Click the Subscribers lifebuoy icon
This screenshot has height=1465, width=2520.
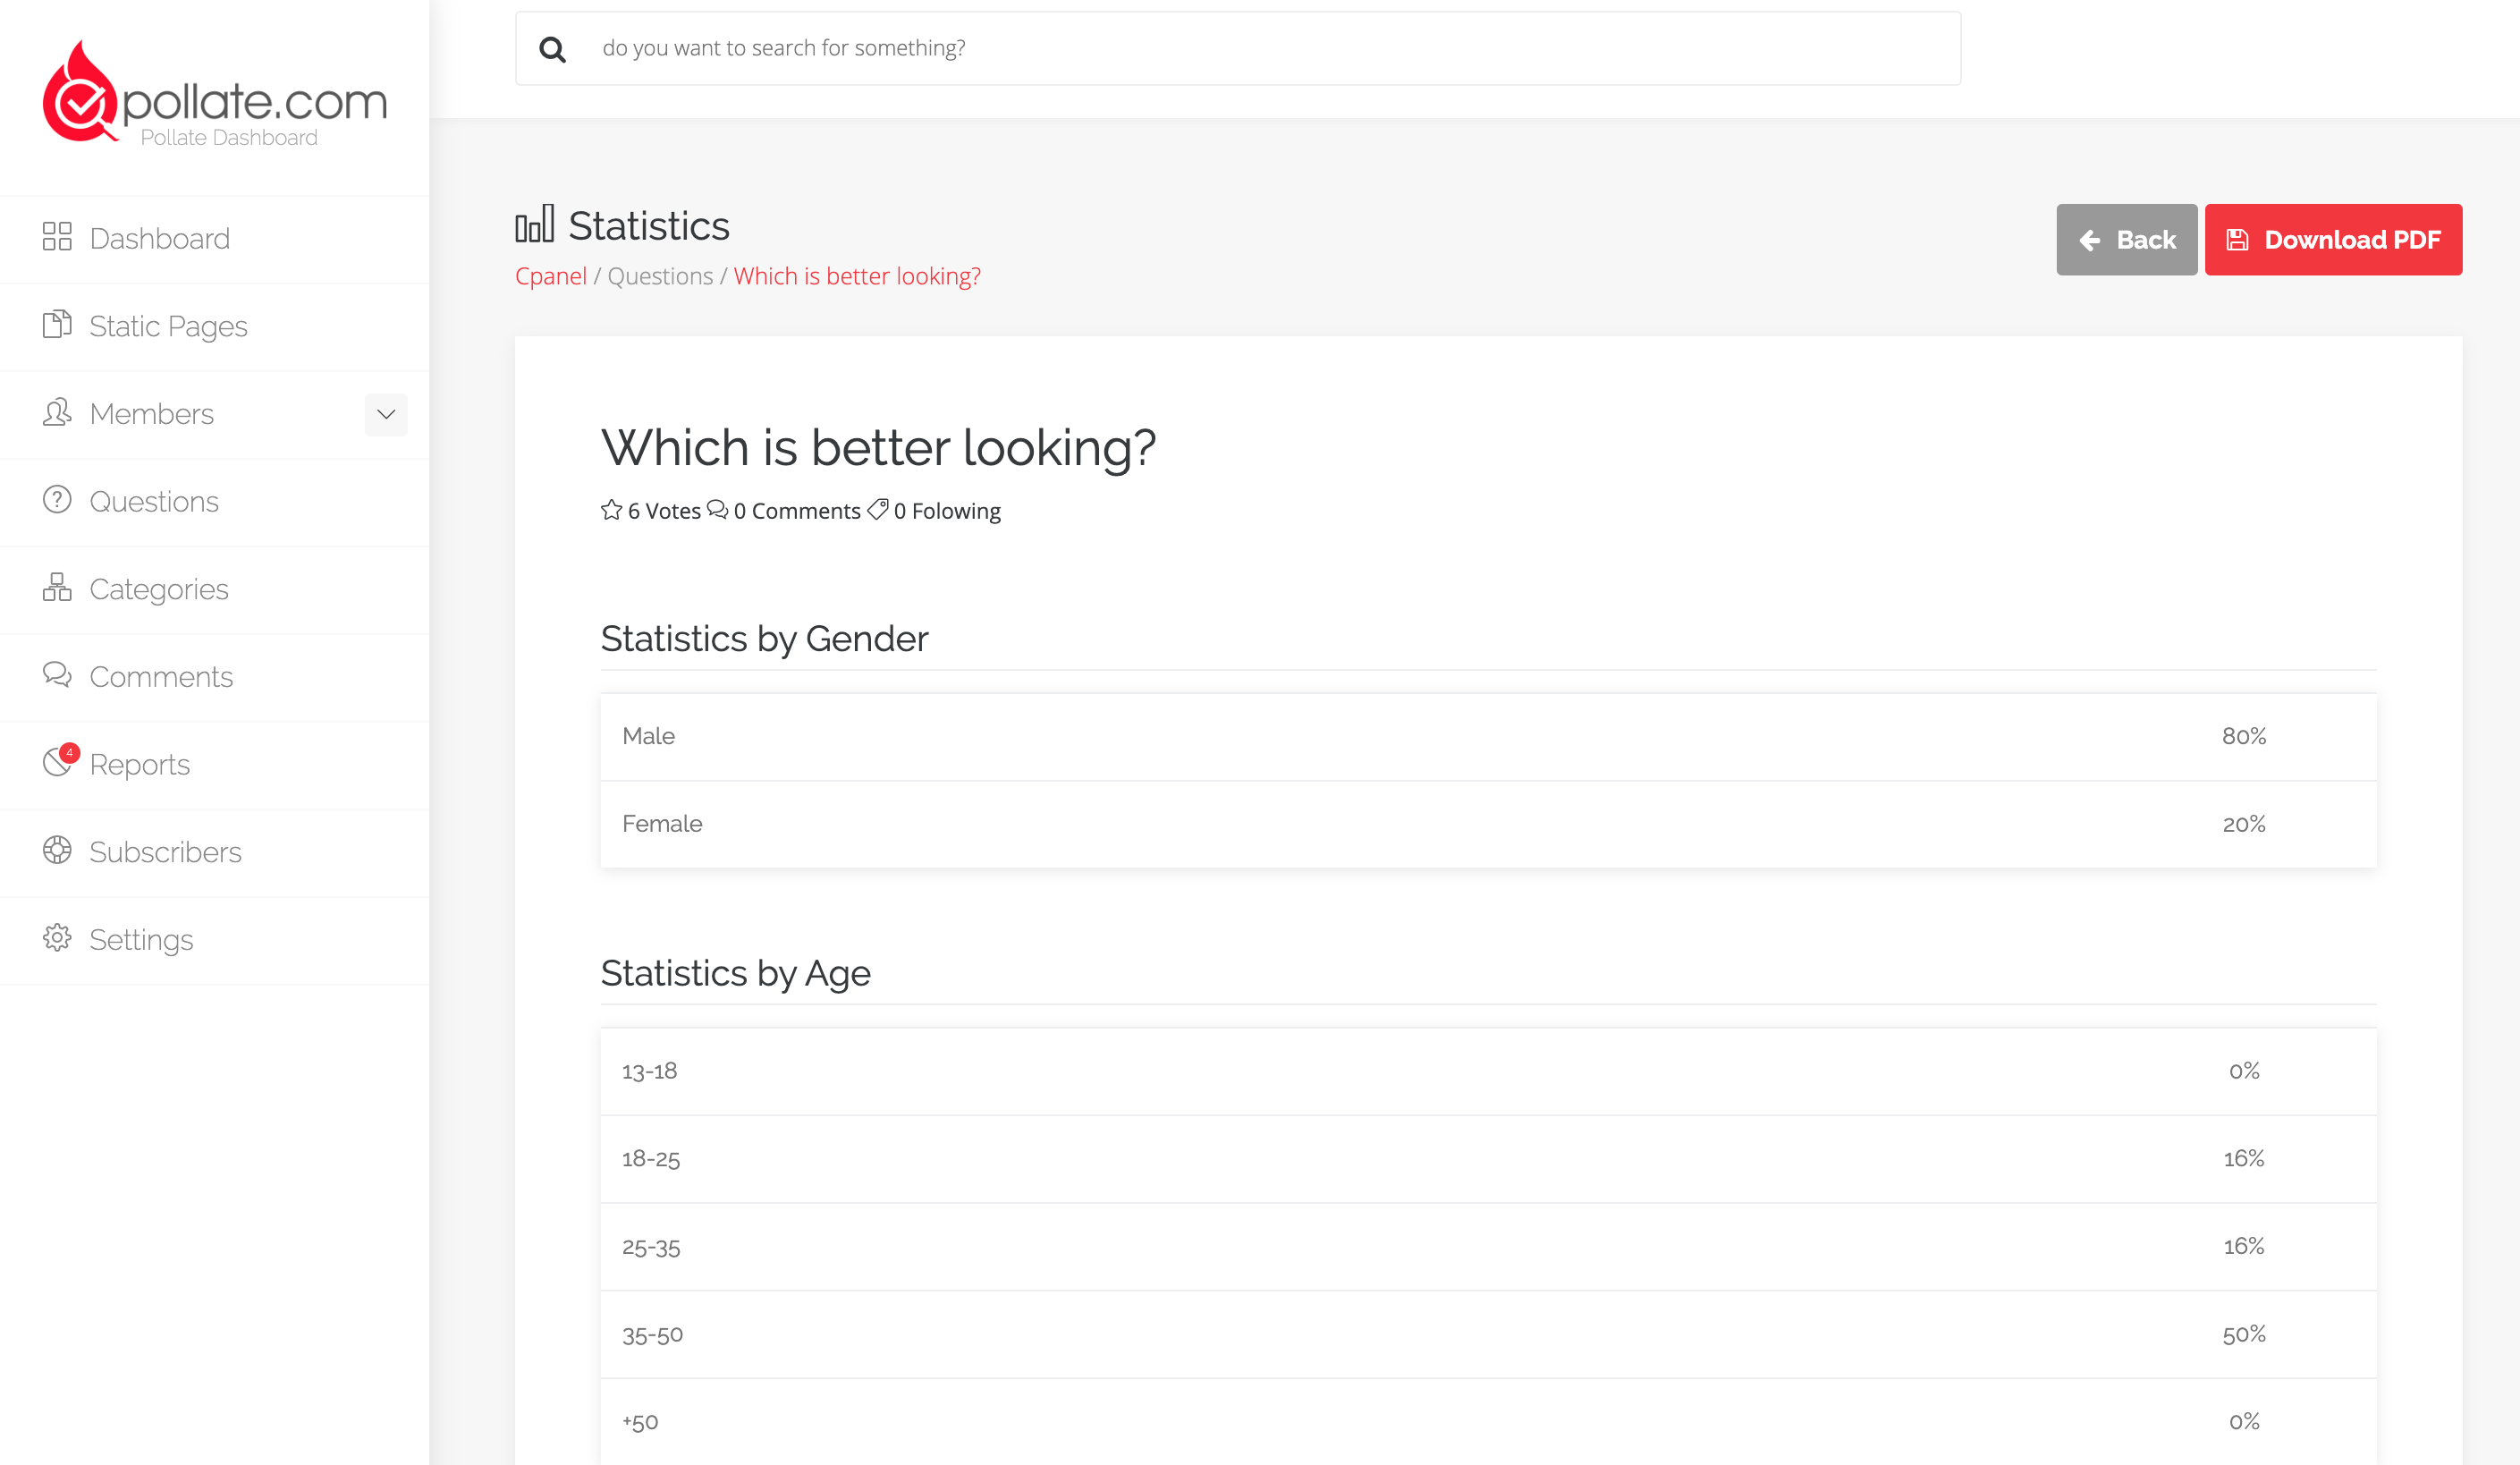tap(57, 850)
